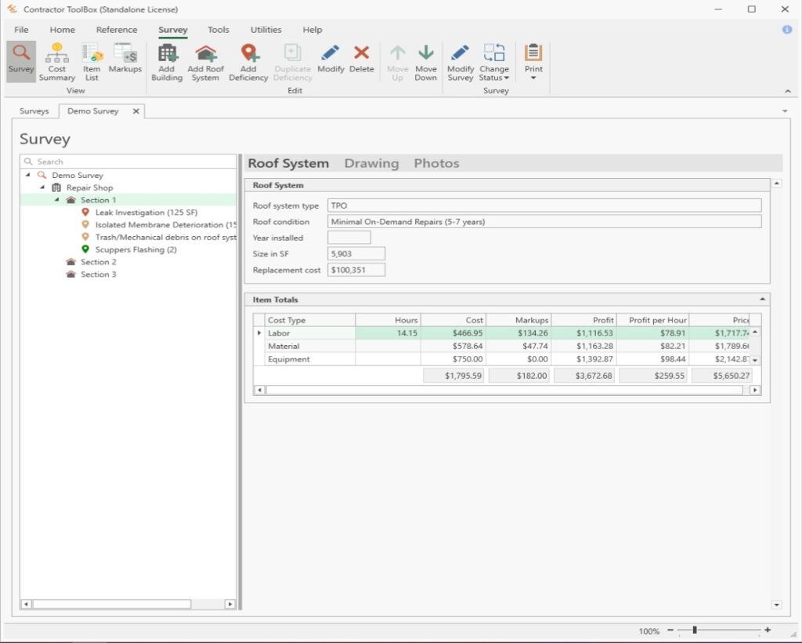Open the Utilities ribbon tab

pyautogui.click(x=266, y=29)
